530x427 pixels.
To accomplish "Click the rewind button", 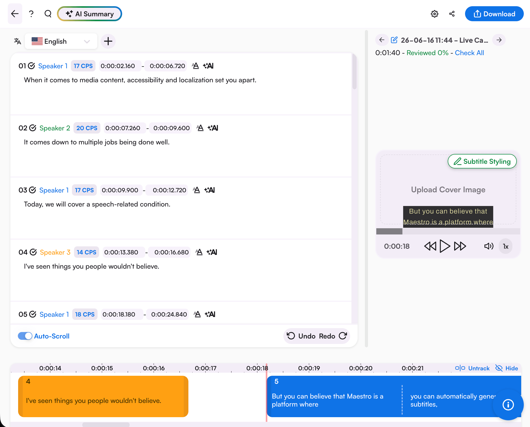I will [x=430, y=246].
